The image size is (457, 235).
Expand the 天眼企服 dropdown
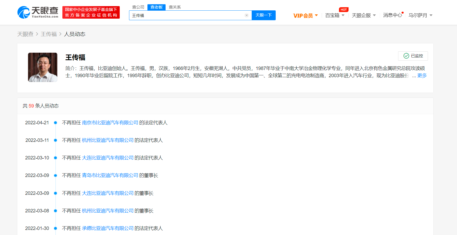363,15
